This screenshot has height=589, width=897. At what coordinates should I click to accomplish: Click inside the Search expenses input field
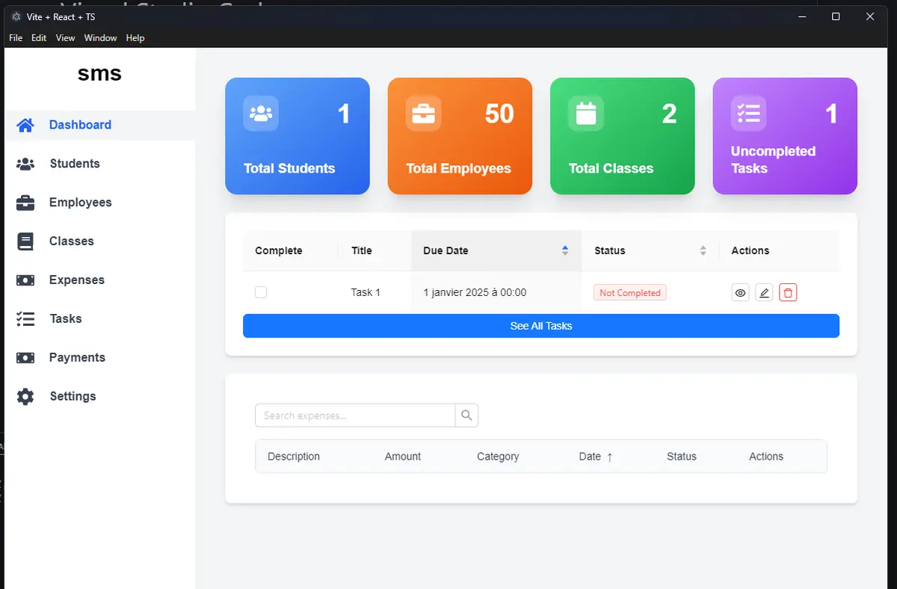(x=351, y=415)
